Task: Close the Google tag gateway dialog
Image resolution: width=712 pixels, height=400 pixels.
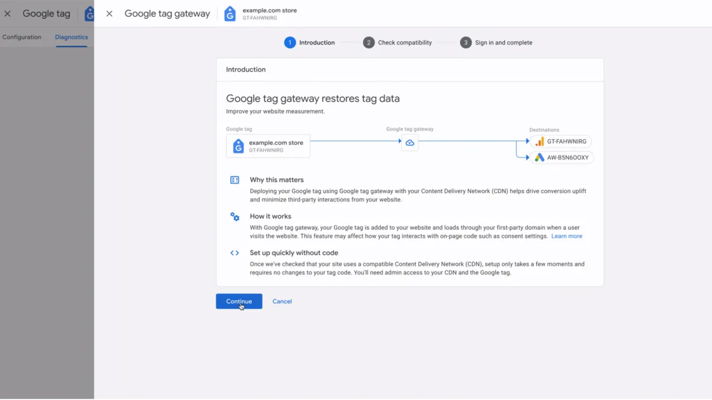Action: [109, 13]
